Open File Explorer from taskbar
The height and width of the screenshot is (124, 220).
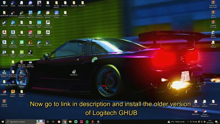pos(70,122)
